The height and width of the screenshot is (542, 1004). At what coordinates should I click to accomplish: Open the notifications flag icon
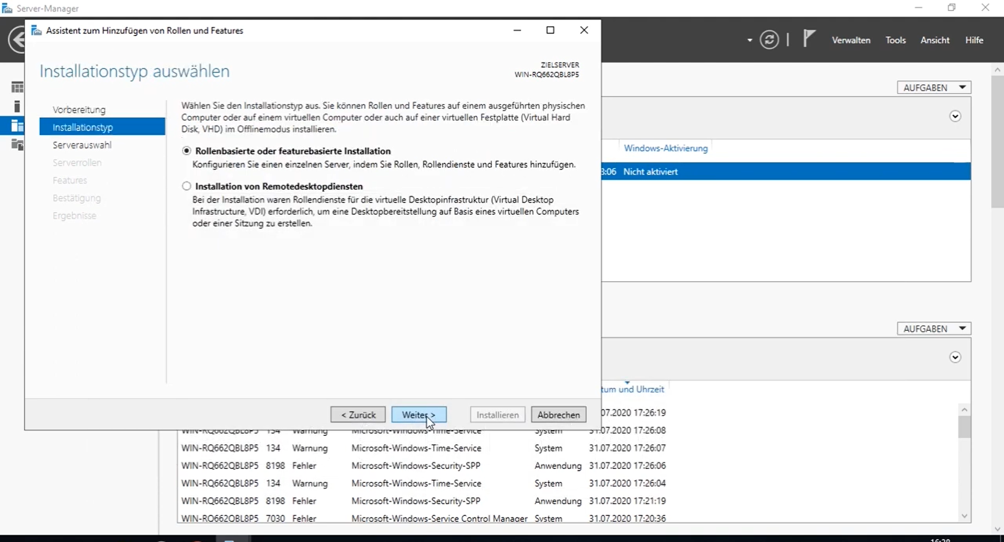tap(808, 39)
